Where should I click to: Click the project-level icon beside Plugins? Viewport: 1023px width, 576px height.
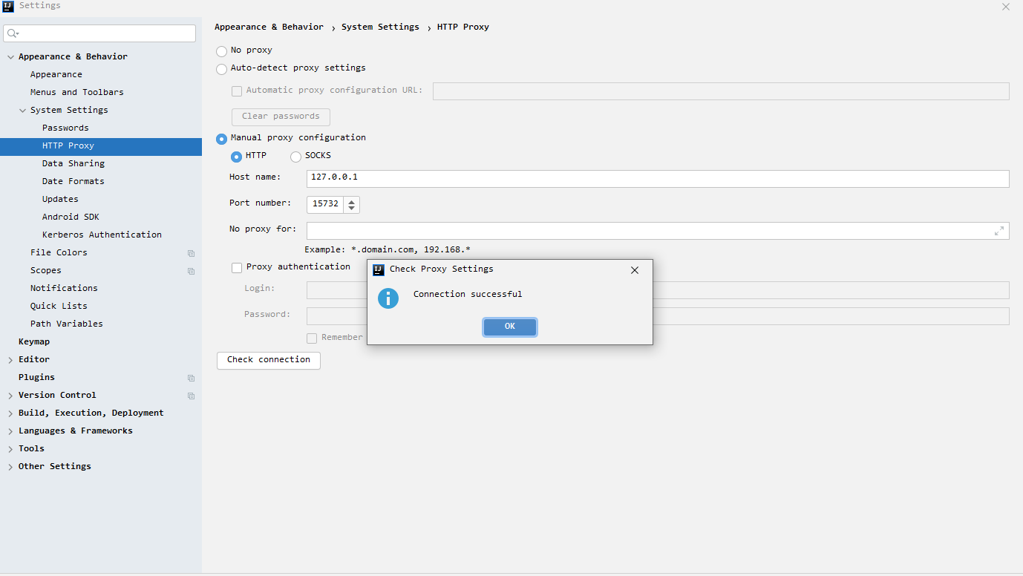tap(192, 378)
